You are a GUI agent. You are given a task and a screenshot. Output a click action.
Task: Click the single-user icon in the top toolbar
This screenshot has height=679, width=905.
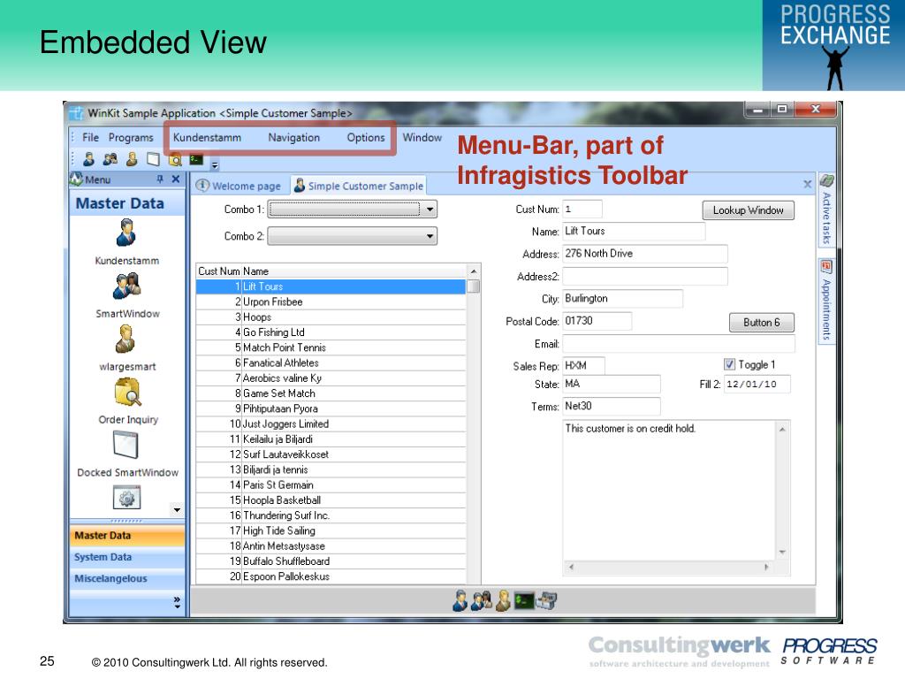88,159
